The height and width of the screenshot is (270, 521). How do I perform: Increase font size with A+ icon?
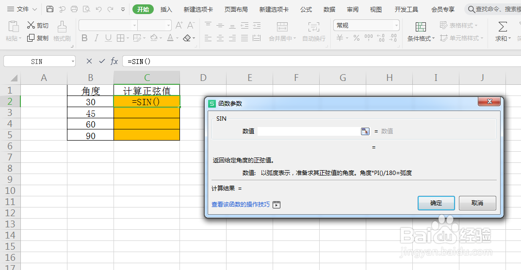coord(179,25)
